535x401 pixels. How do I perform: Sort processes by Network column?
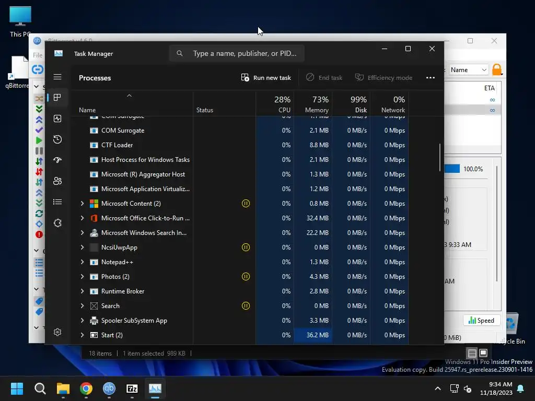click(389, 104)
